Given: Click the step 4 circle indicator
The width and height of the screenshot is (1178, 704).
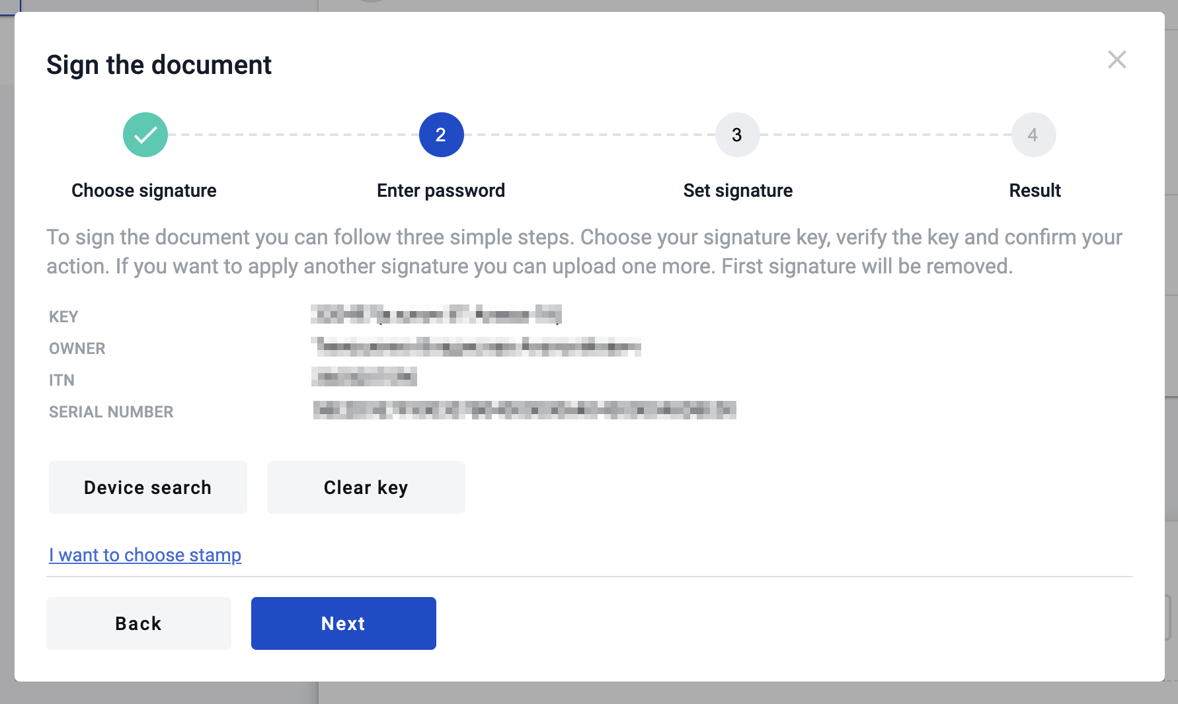Looking at the screenshot, I should tap(1033, 135).
